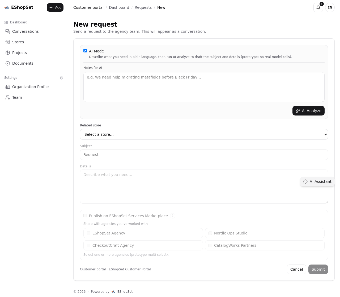Screen dimensions: 340x297
Task: Click the Marketplace help question mark
Action: (172, 216)
